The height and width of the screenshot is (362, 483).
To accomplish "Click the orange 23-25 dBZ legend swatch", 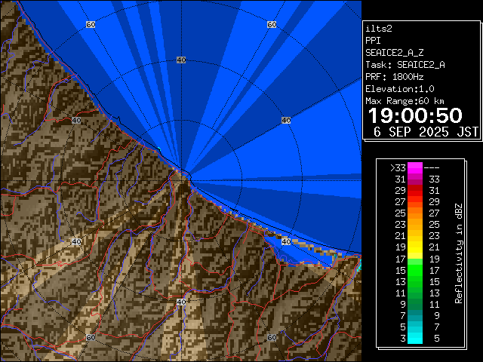I will pyautogui.click(x=415, y=225).
